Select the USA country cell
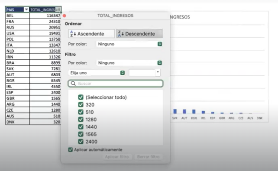This screenshot has width=278, height=171. click(x=17, y=33)
